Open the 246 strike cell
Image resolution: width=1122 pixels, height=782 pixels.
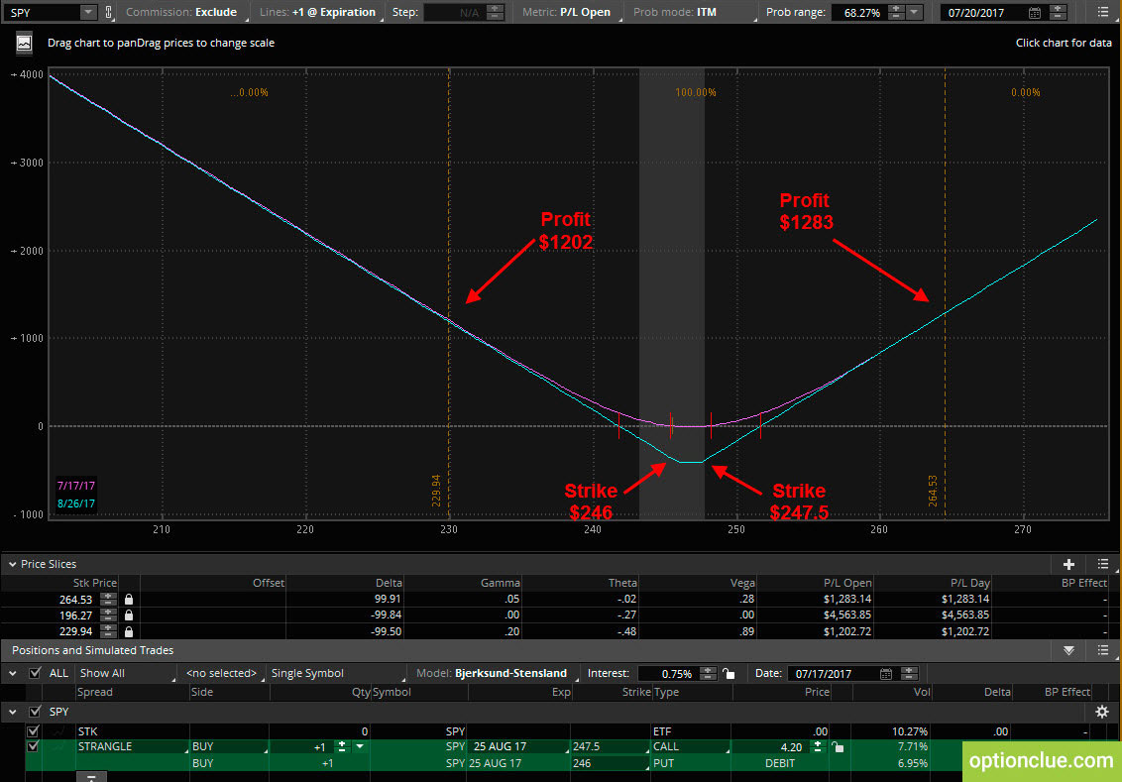click(611, 763)
